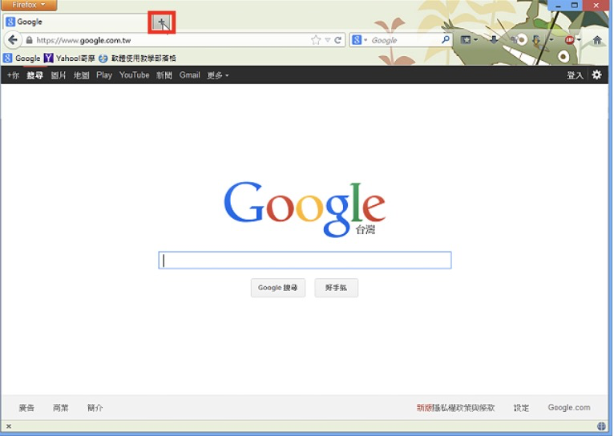Show URL history dropdown arrow
The width and height of the screenshot is (614, 436).
coord(327,40)
